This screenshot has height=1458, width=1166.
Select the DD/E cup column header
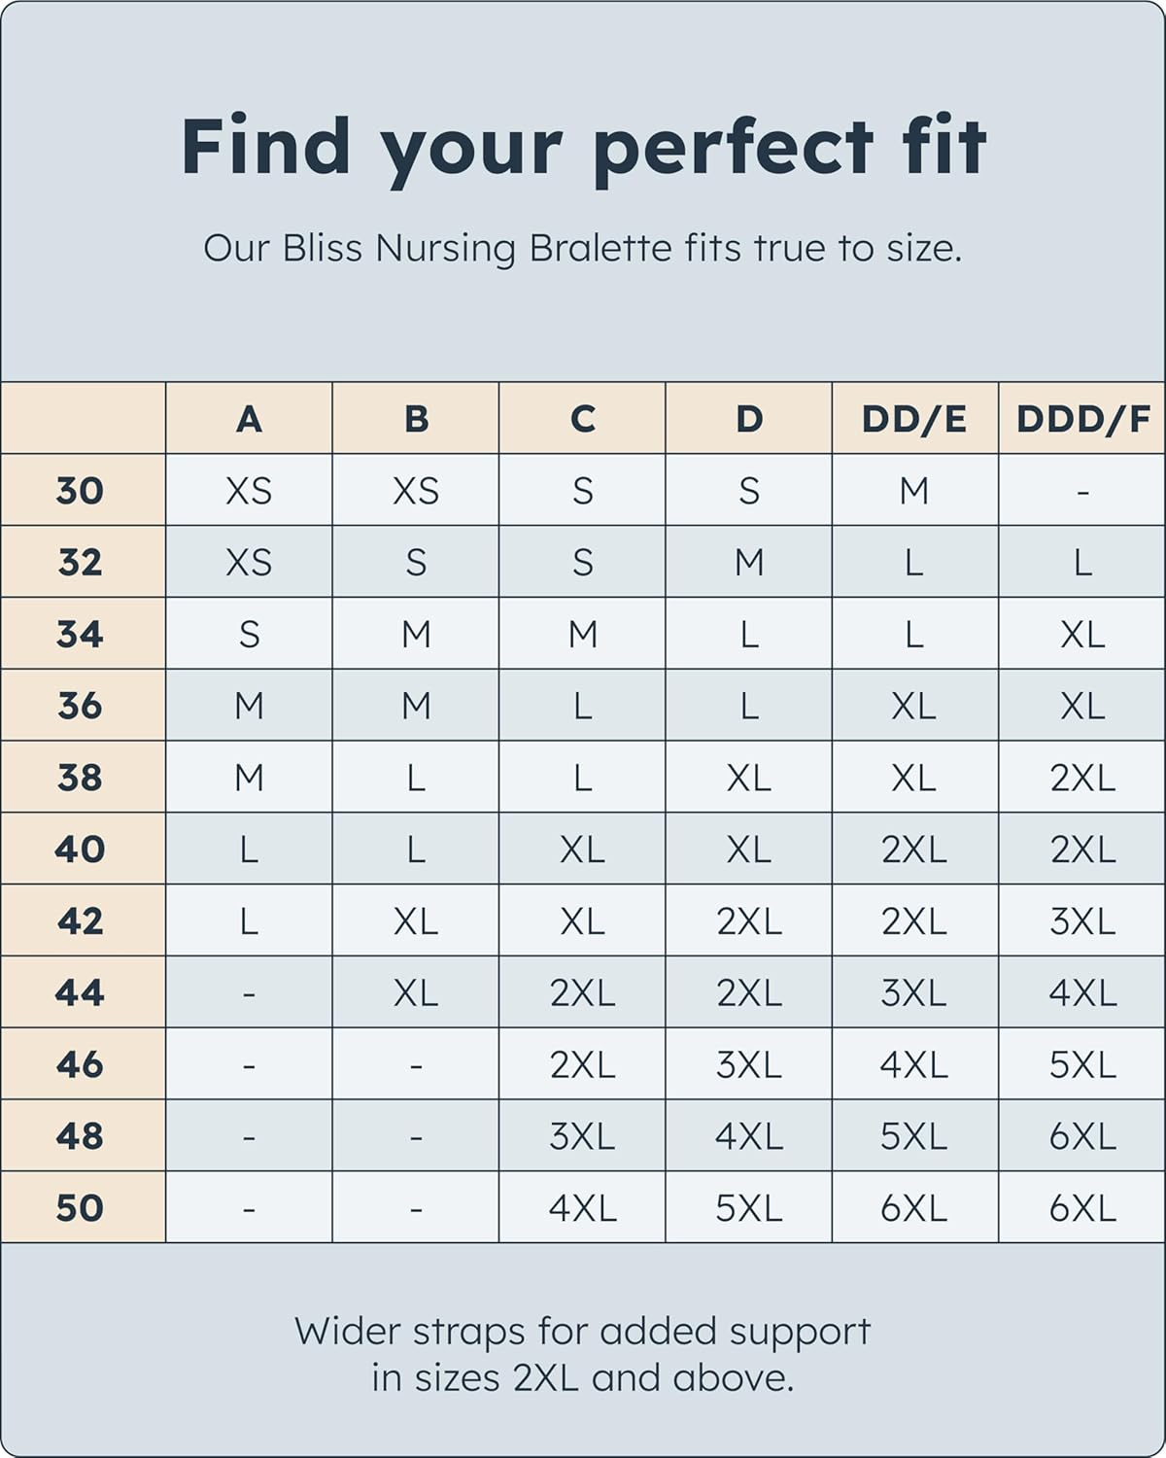[x=914, y=419]
